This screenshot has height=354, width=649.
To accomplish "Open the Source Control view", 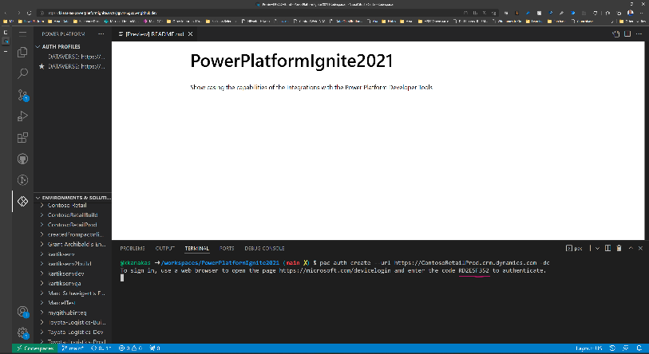I will click(23, 95).
